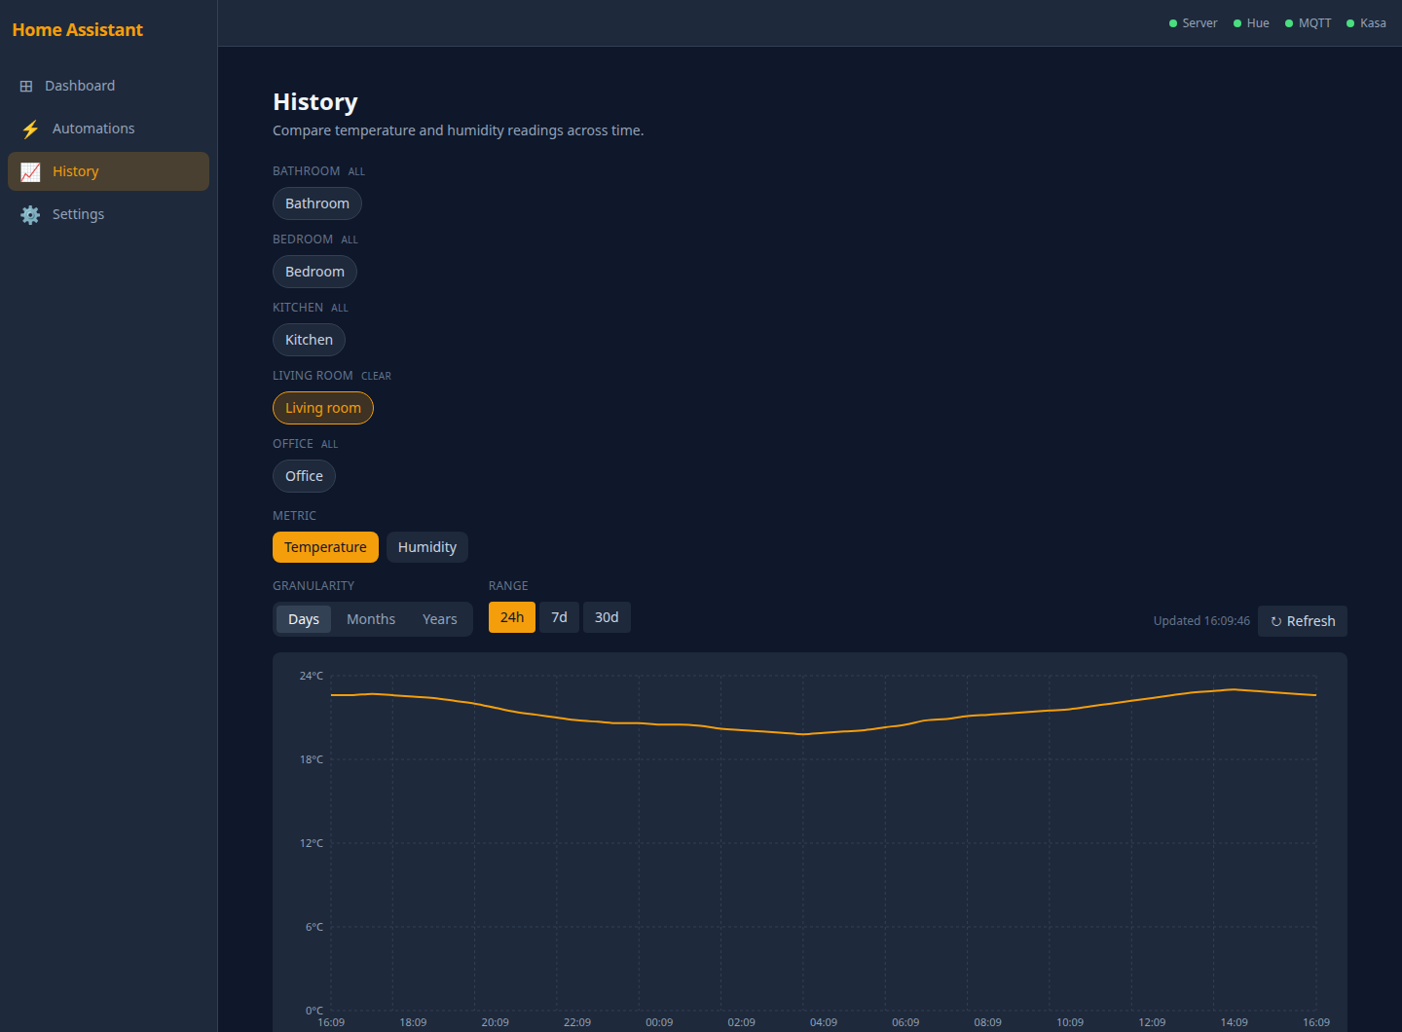Screen dimensions: 1402x1032
Task: Toggle the Office sensor chip
Action: point(304,476)
